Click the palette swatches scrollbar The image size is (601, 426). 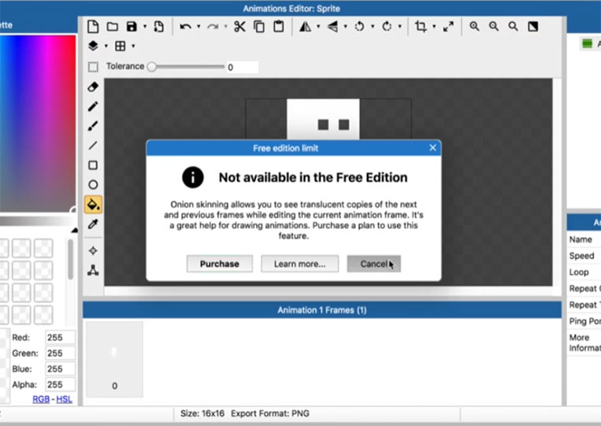point(70,259)
